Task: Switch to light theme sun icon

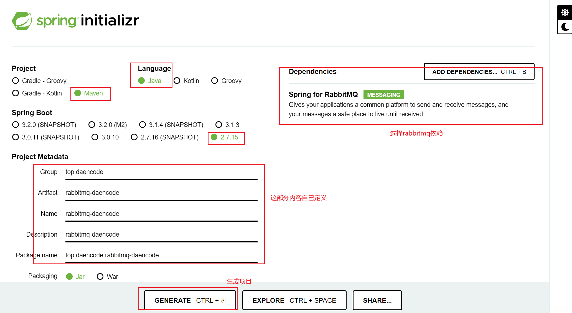Action: [x=565, y=13]
